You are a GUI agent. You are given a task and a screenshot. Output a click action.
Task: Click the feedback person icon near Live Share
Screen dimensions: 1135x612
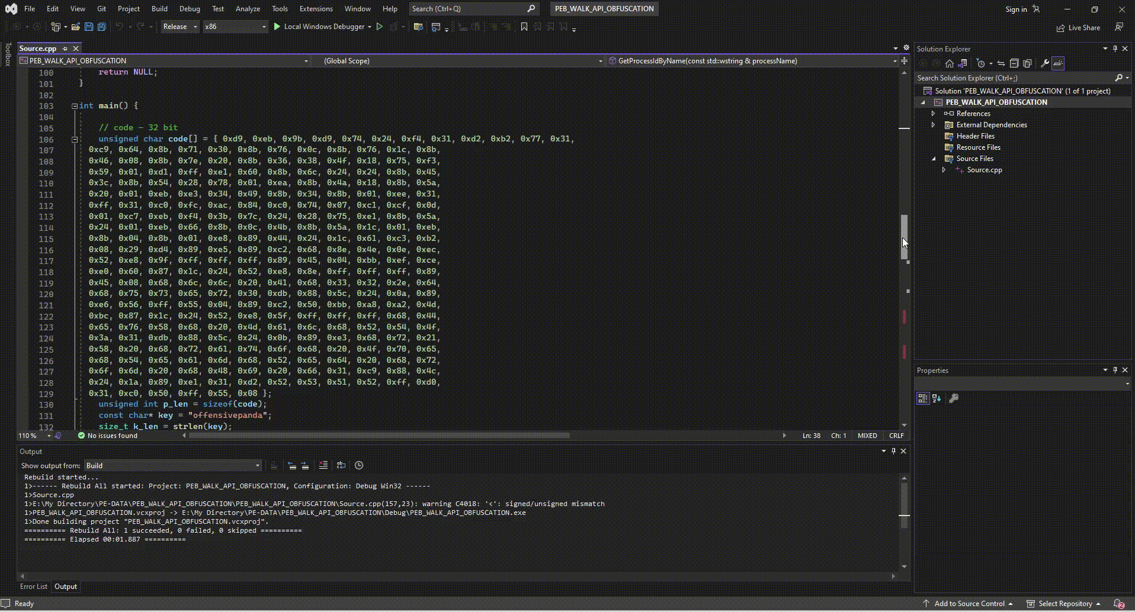[1119, 27]
